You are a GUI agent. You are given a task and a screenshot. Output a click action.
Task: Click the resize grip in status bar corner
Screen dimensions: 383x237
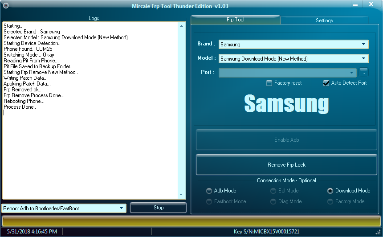[379, 232]
